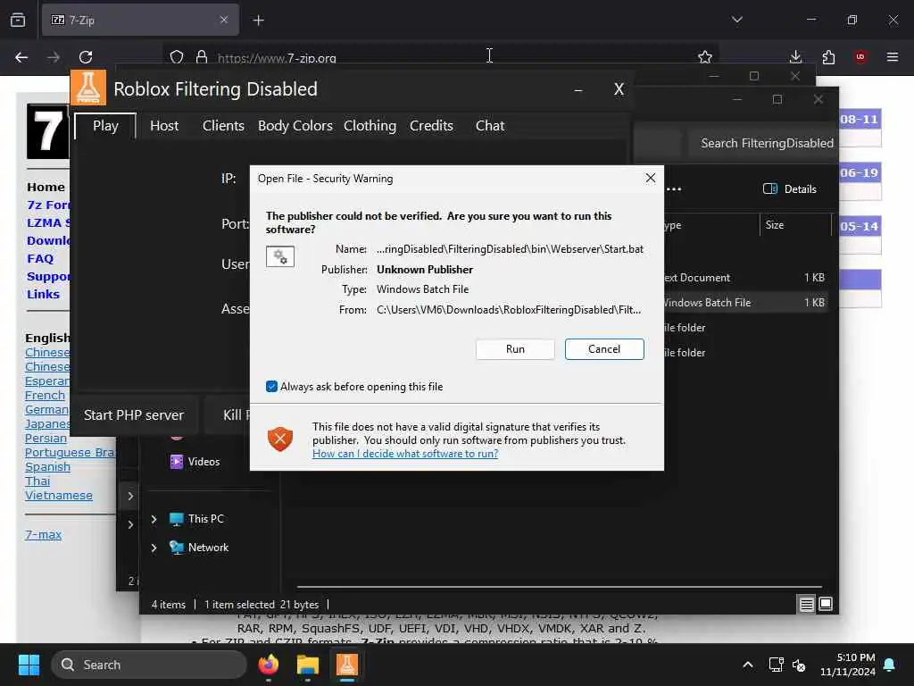Open the 7-max link
This screenshot has height=686, width=914.
(x=43, y=534)
